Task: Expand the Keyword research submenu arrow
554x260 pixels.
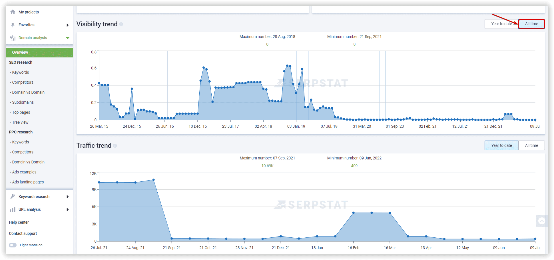Action: 68,197
